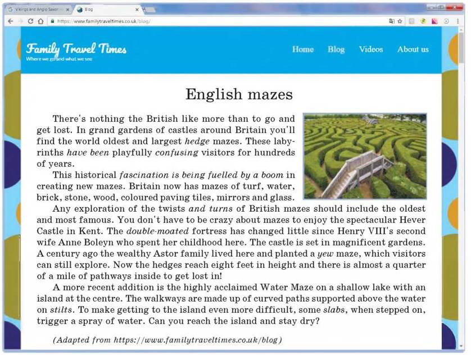This screenshot has width=471, height=355.
Task: Open the hedge maze photo
Action: [x=365, y=156]
